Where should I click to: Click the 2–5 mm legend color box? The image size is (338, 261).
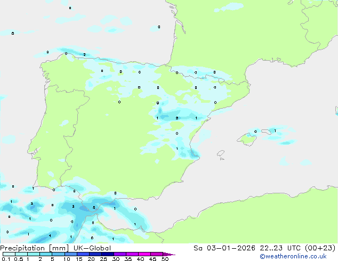(x=46, y=254)
